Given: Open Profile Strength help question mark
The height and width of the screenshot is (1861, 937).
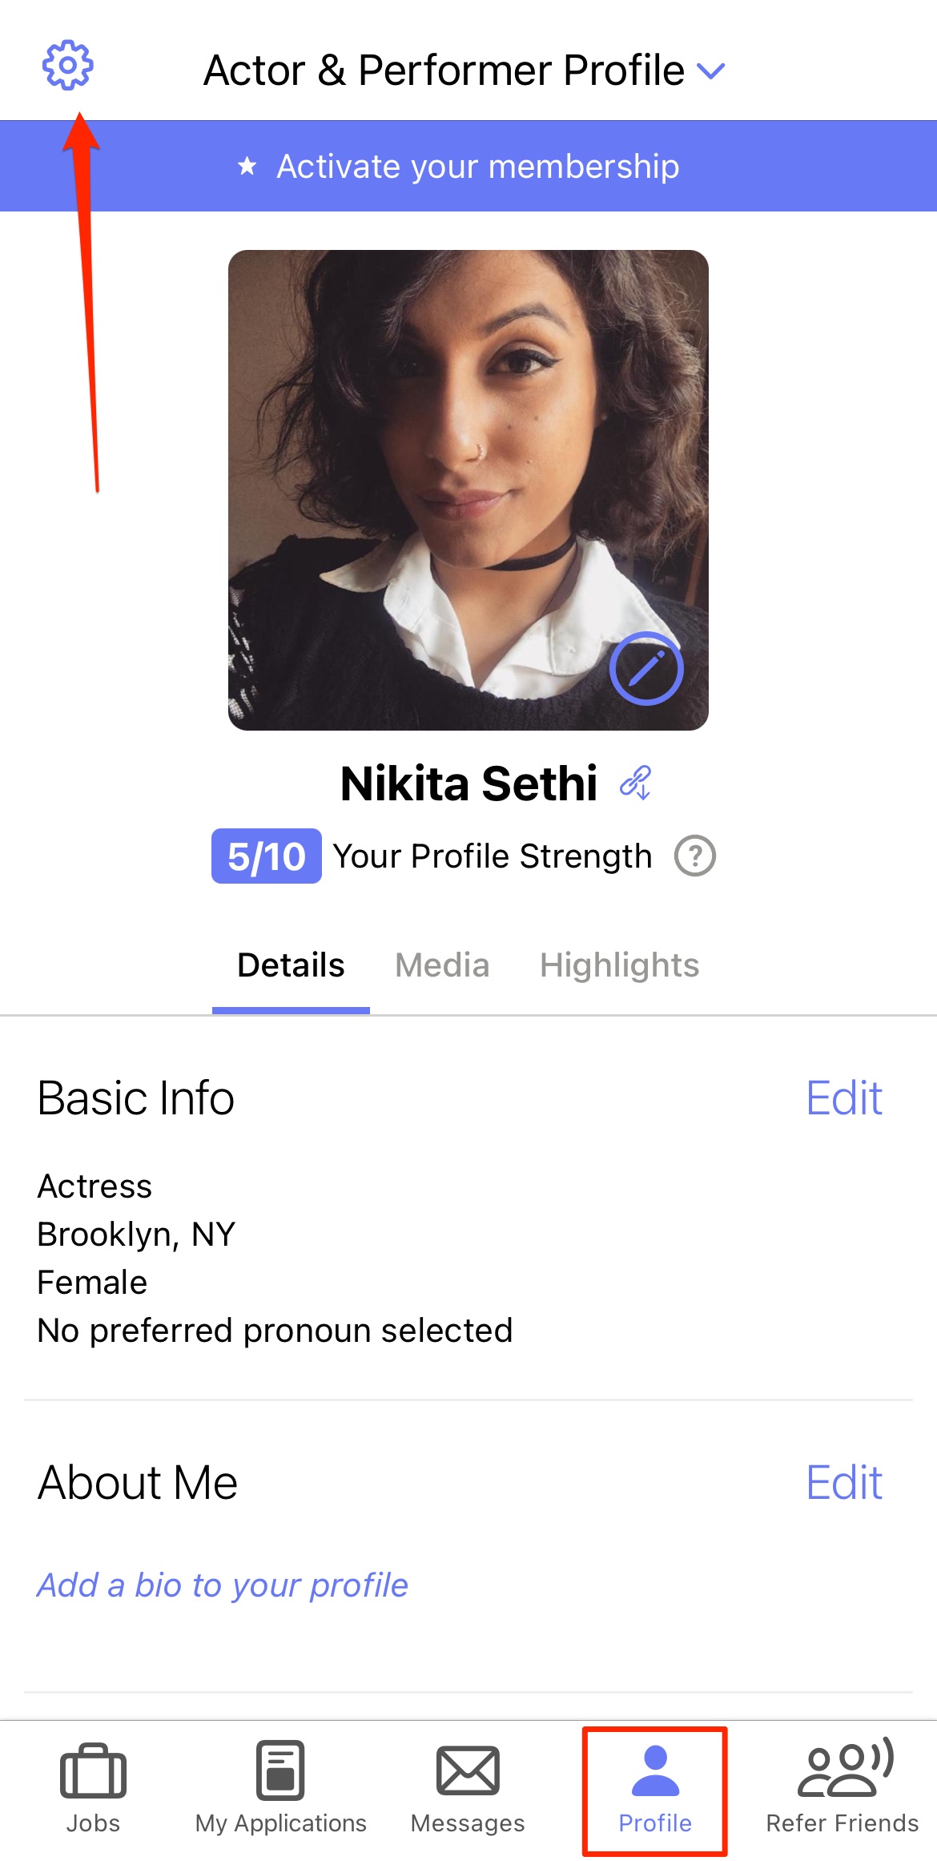Looking at the screenshot, I should pos(694,856).
